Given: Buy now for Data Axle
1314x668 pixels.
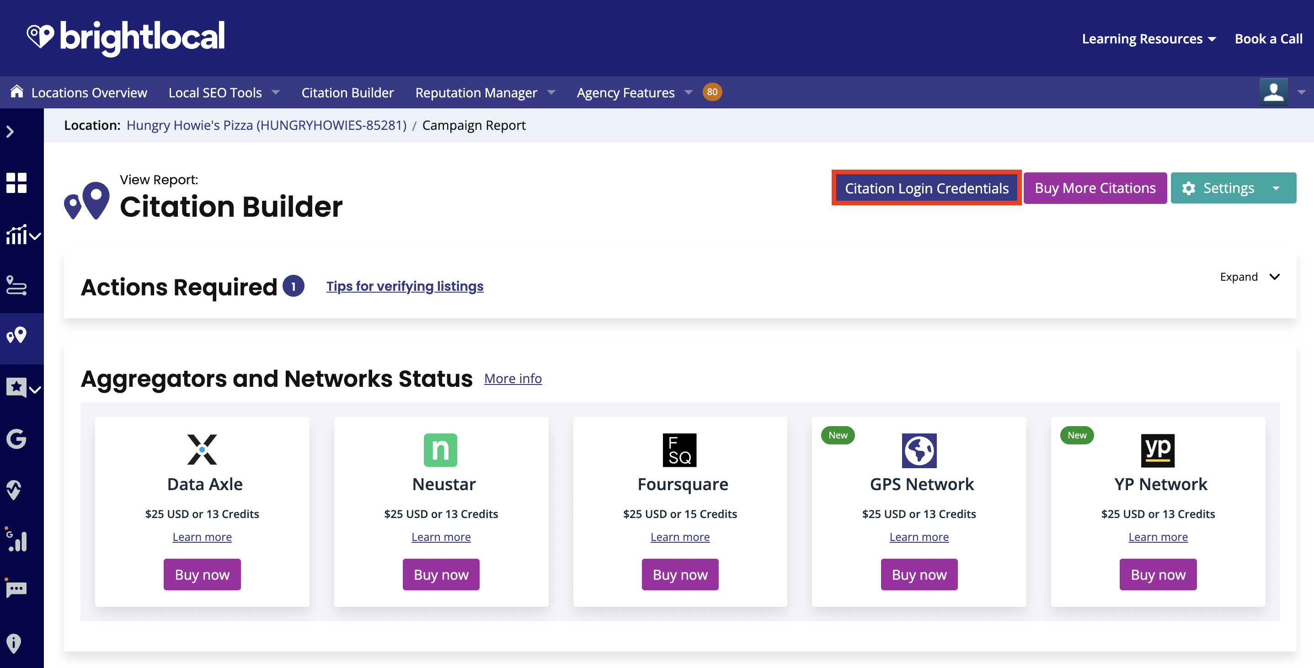Looking at the screenshot, I should (x=202, y=575).
